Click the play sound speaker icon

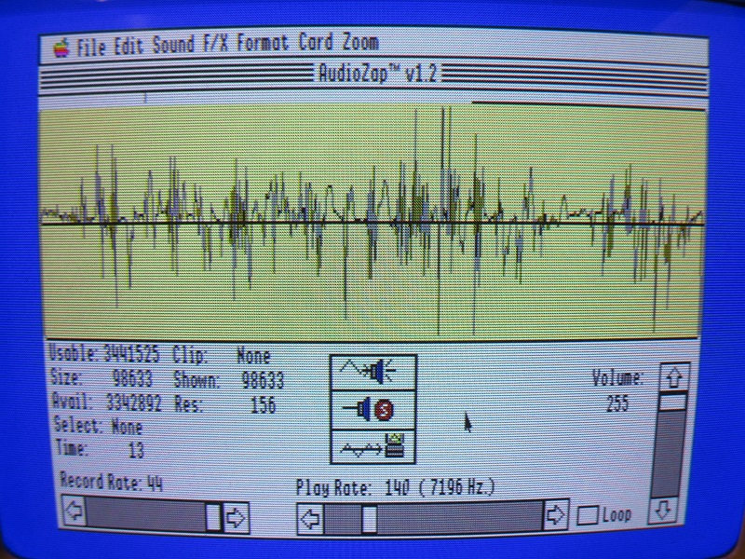(x=373, y=372)
